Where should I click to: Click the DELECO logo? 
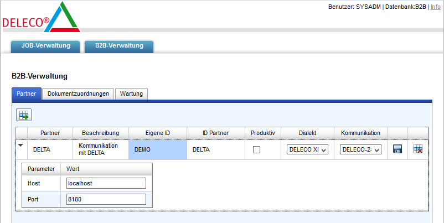40,19
